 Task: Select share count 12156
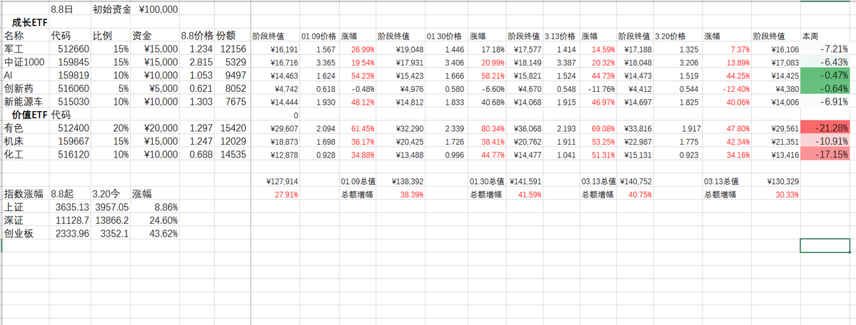233,49
